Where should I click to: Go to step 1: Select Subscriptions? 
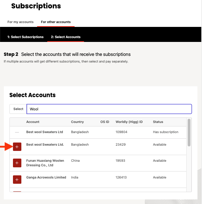click(26, 37)
